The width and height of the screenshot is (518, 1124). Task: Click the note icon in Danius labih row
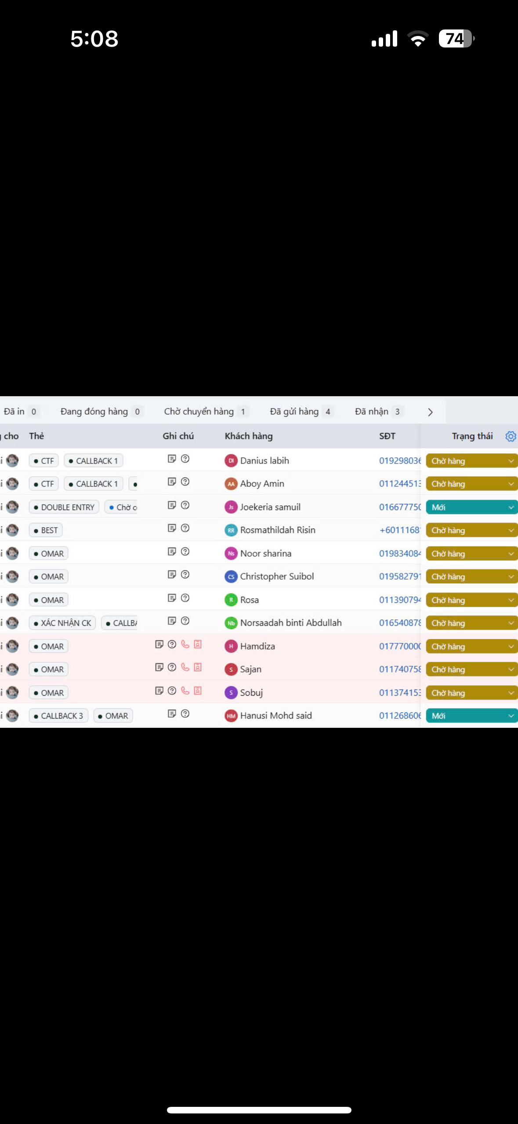coord(172,459)
